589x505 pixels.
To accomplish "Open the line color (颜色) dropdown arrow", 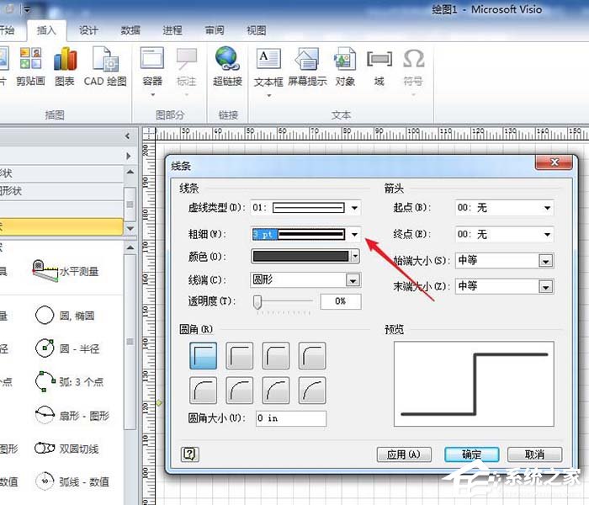I will [355, 256].
